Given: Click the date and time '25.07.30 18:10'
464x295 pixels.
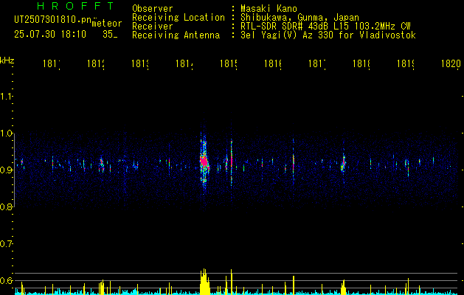Looking at the screenshot, I should 50,34.
